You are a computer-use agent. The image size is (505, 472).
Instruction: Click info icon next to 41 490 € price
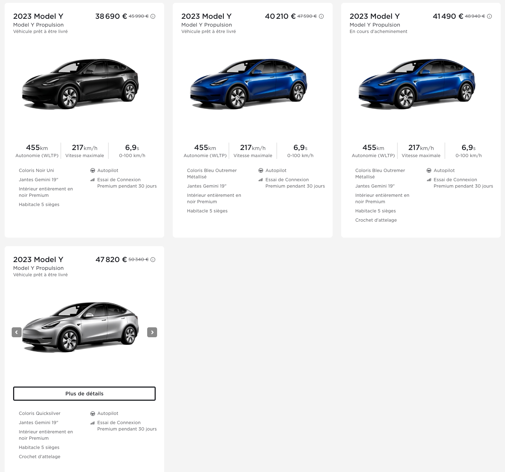coord(489,16)
